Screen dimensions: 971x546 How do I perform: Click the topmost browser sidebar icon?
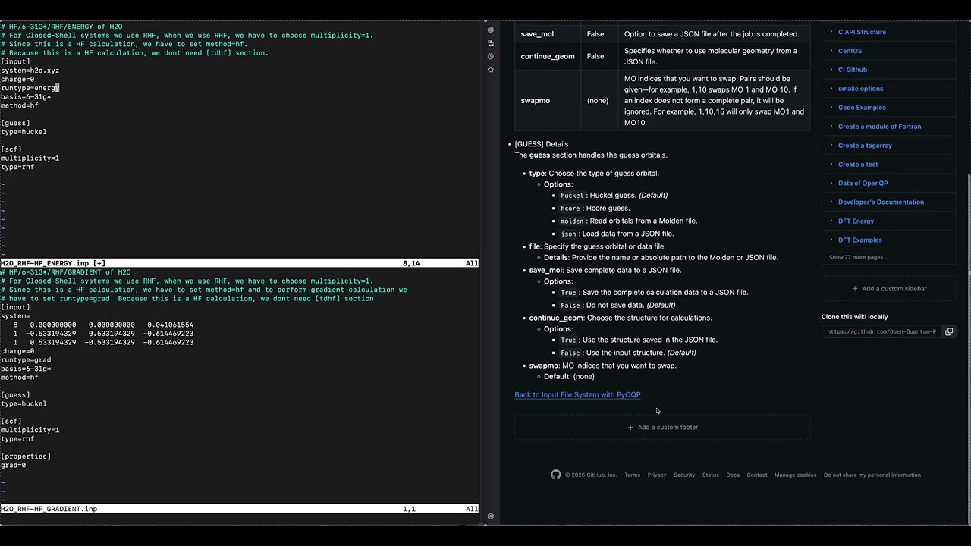tap(491, 30)
